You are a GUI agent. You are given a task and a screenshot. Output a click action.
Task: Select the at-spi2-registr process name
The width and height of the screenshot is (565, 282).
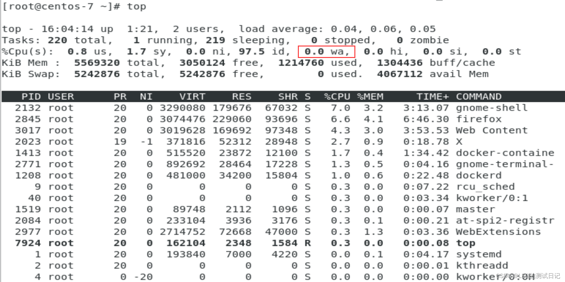(505, 221)
